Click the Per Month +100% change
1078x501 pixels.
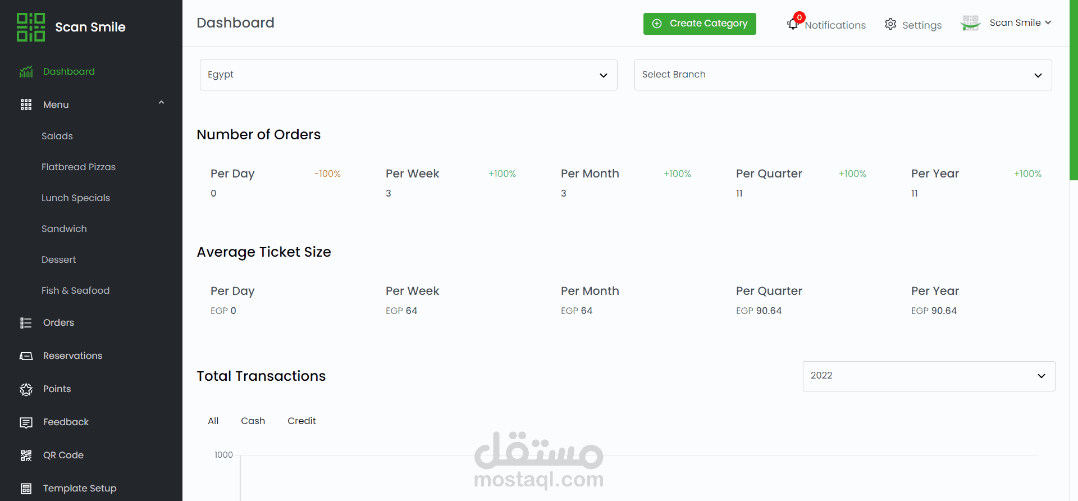tap(677, 174)
